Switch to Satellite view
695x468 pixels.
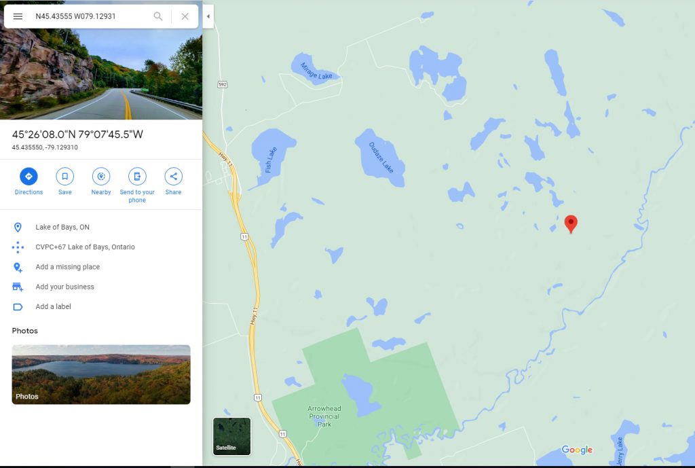(232, 436)
